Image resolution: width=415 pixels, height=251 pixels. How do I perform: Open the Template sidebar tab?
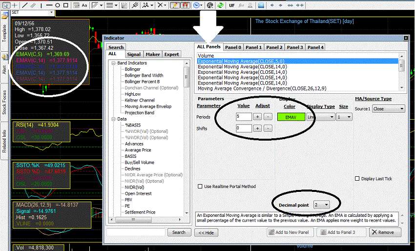[x=4, y=33]
